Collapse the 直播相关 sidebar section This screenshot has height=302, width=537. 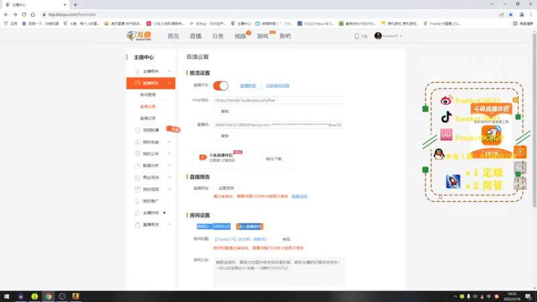tap(169, 83)
